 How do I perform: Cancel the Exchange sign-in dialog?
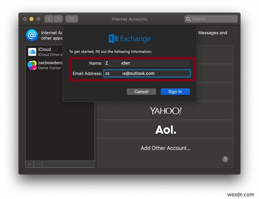(142, 92)
